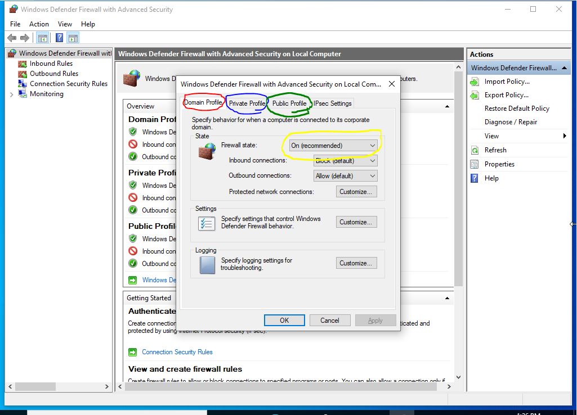Select the Monitoring tree icon
The width and height of the screenshot is (577, 415).
point(23,94)
